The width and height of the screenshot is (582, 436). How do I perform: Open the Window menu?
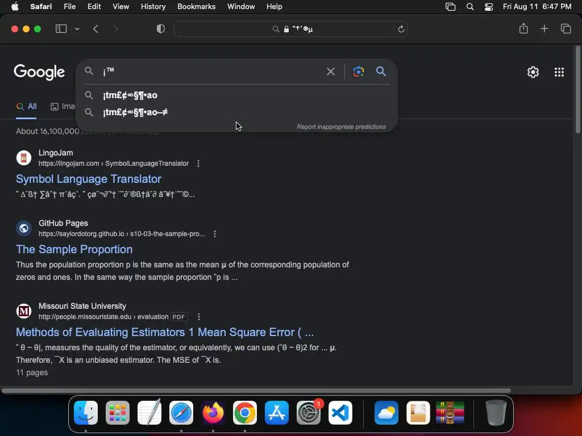241,7
